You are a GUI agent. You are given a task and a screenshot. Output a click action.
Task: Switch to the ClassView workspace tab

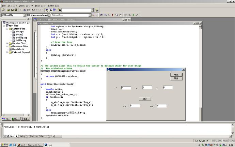click(6, 119)
